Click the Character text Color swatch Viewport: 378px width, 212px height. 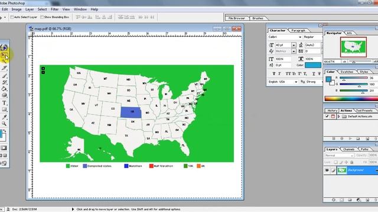click(313, 65)
